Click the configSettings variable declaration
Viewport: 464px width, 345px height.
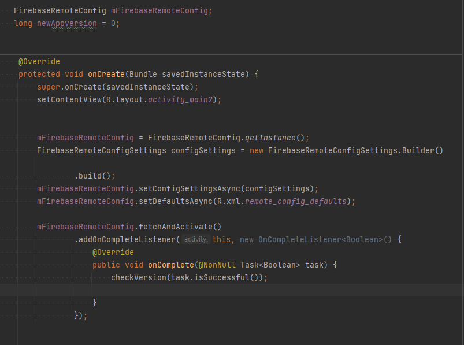(x=203, y=151)
